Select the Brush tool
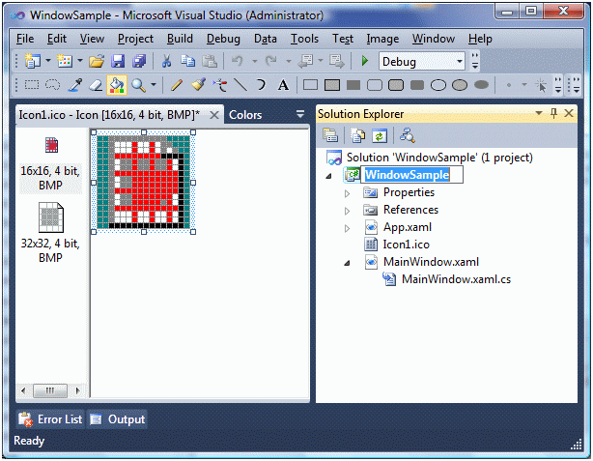The image size is (593, 461). point(198,85)
